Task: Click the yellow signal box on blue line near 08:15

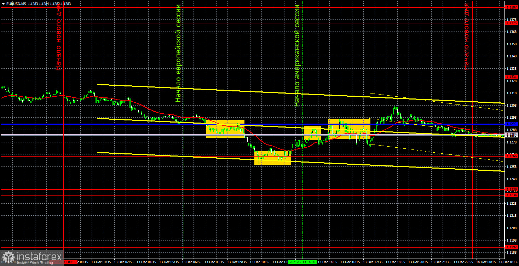Action: pos(225,129)
